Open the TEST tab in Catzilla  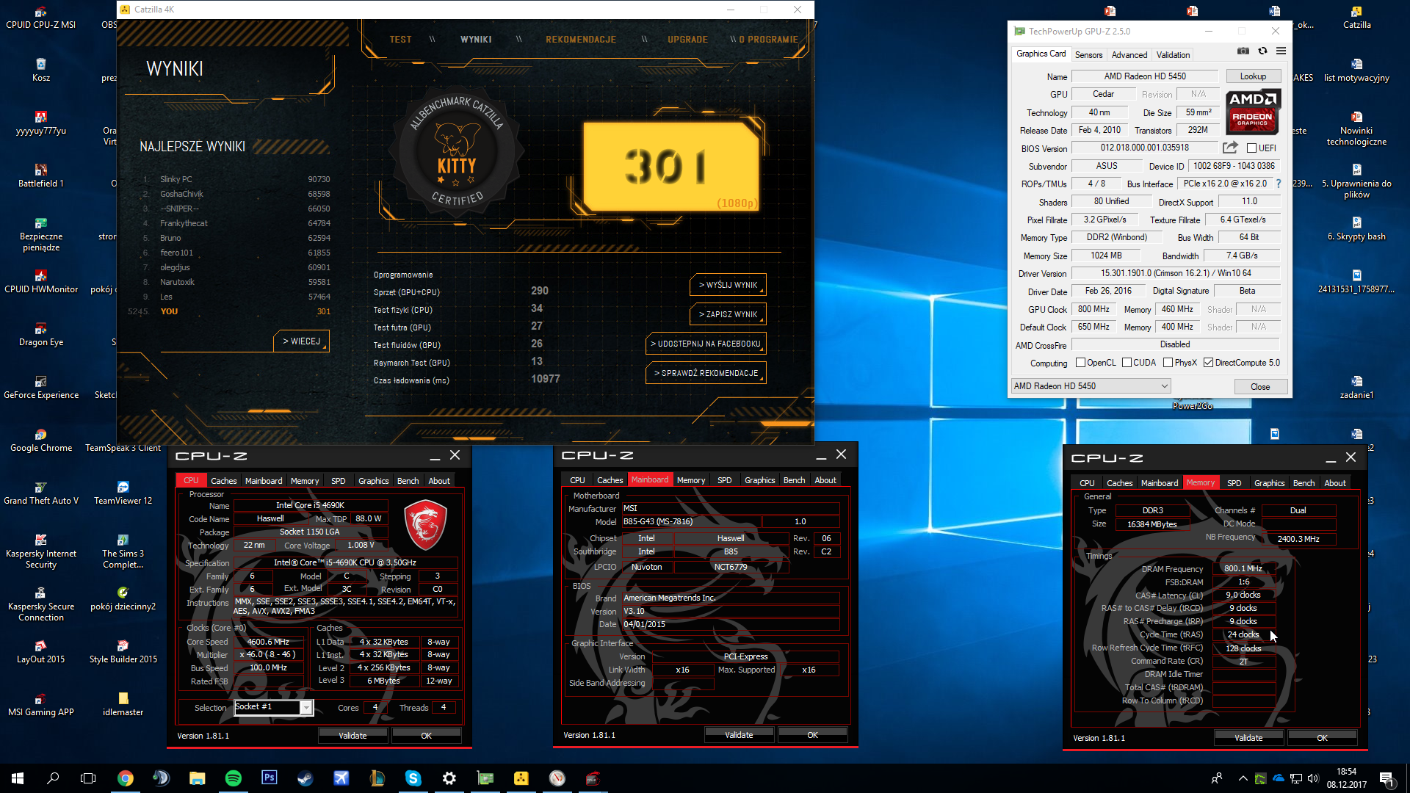click(x=400, y=40)
